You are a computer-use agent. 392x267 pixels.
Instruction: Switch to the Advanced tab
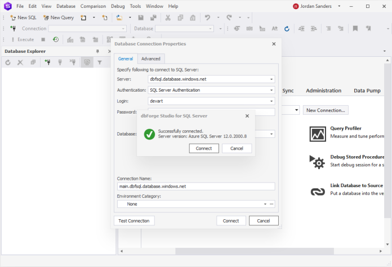tap(151, 58)
